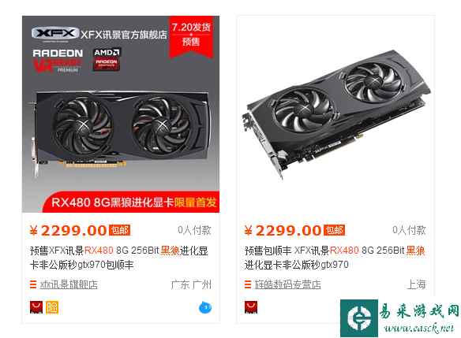Click the 7.20发货 预售 red ribbon
461x338 pixels.
coord(191,35)
